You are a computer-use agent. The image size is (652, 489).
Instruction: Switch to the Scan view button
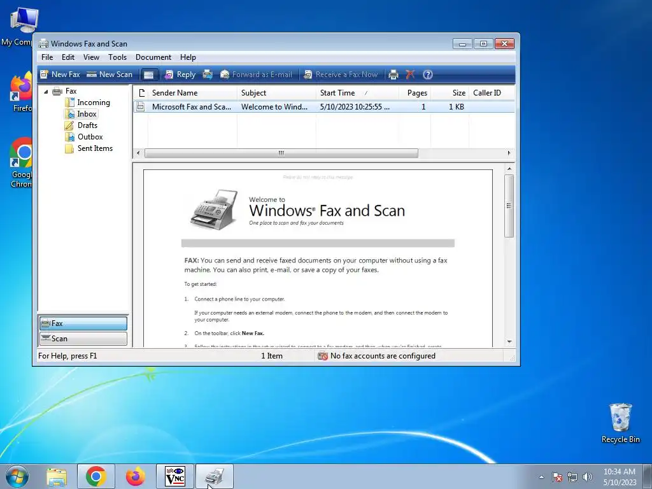click(x=83, y=339)
